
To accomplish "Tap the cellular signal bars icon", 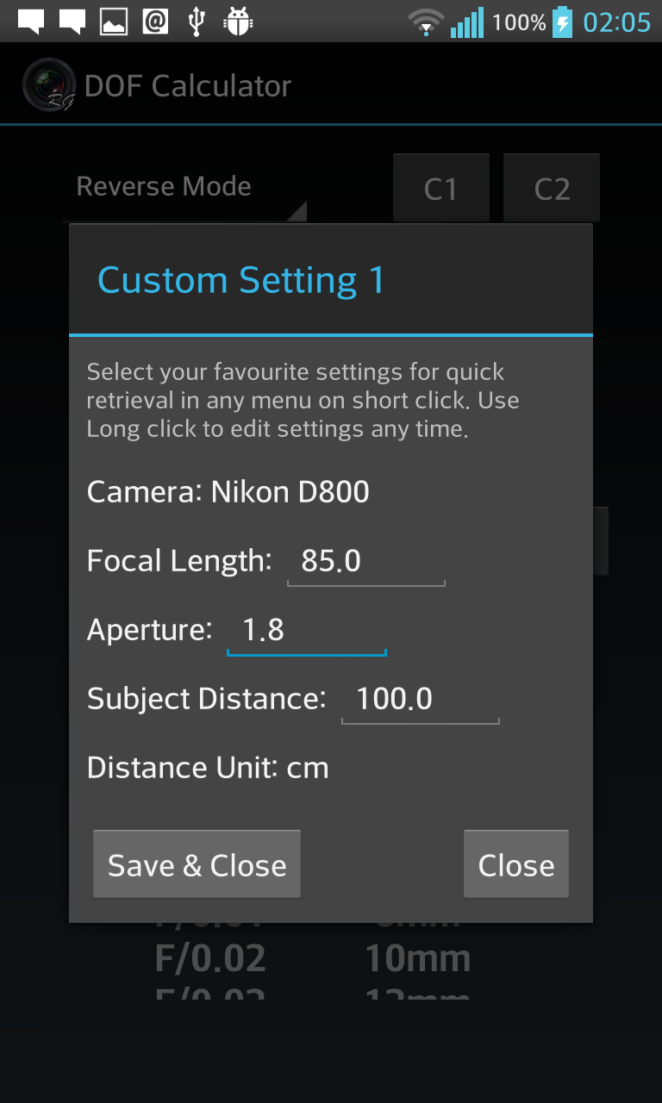I will 467,22.
